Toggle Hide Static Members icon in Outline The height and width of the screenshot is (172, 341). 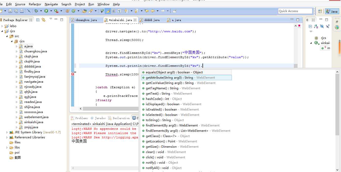328,26
